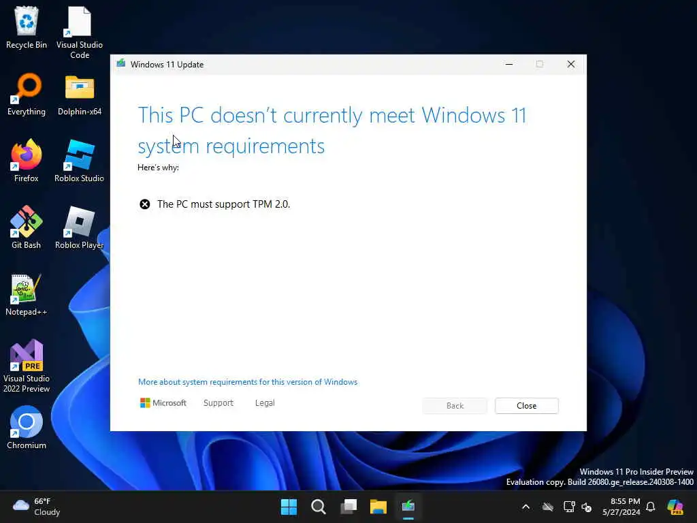Select the Firefox desktop shortcut
697x523 pixels.
(27, 161)
